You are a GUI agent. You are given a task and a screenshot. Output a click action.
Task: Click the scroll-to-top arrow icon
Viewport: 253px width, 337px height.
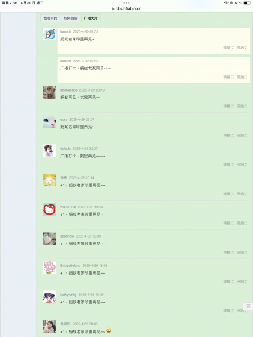[x=249, y=307]
